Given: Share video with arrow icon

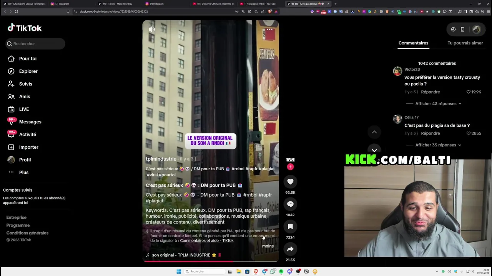Looking at the screenshot, I should tap(290, 249).
